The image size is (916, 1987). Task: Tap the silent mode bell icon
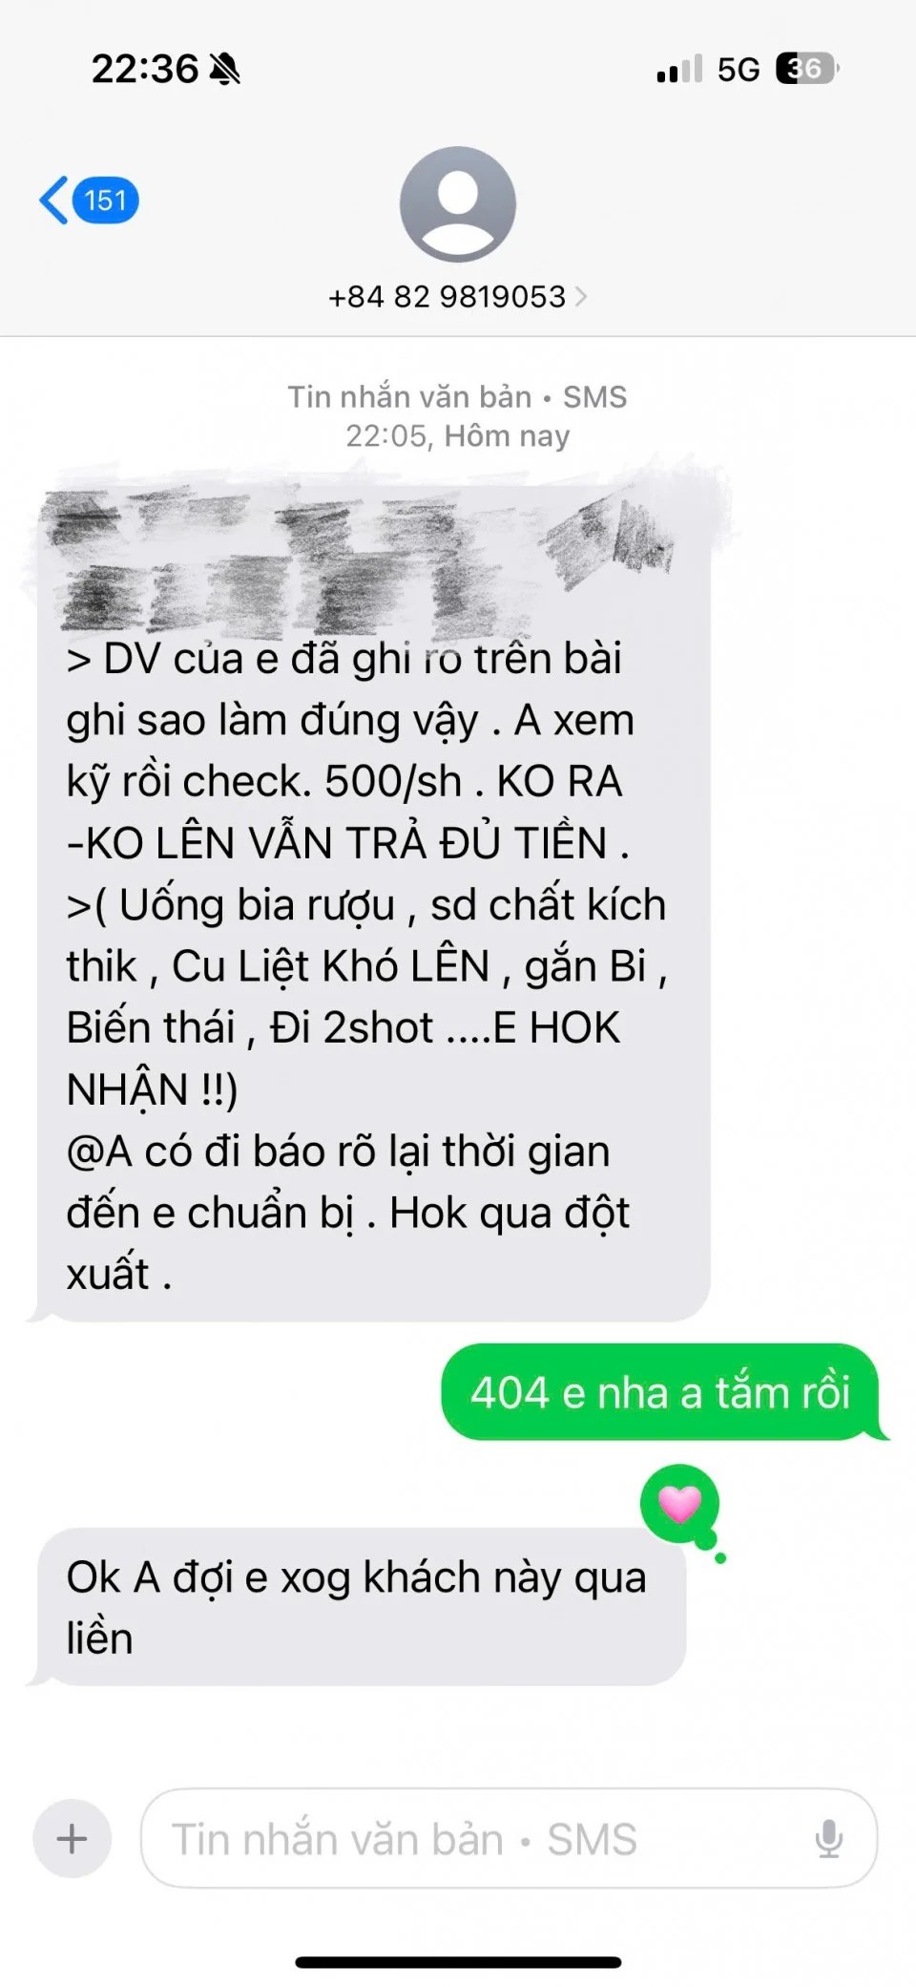pos(225,70)
